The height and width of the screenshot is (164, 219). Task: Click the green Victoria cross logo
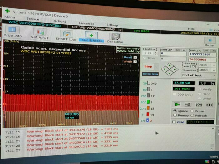coord(7,11)
